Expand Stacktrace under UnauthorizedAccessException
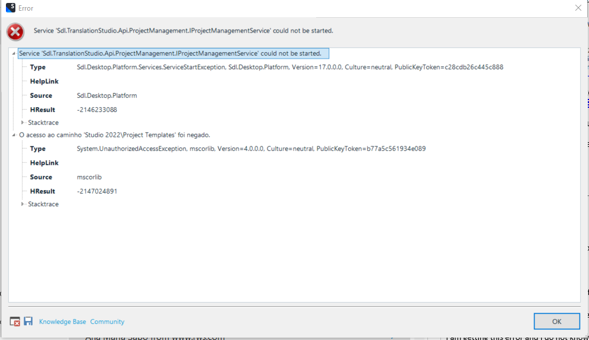The width and height of the screenshot is (589, 340). (22, 204)
